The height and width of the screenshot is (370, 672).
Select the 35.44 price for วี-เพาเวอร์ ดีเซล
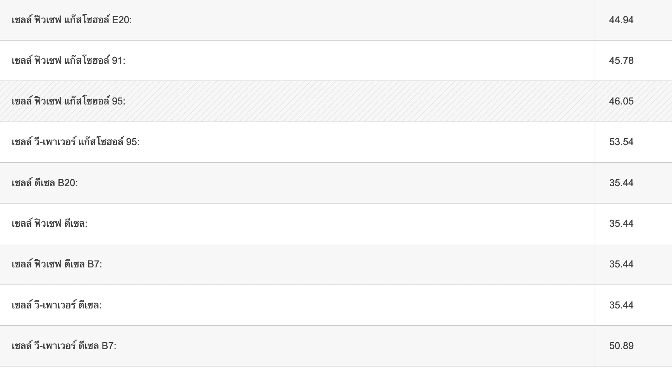tap(621, 305)
